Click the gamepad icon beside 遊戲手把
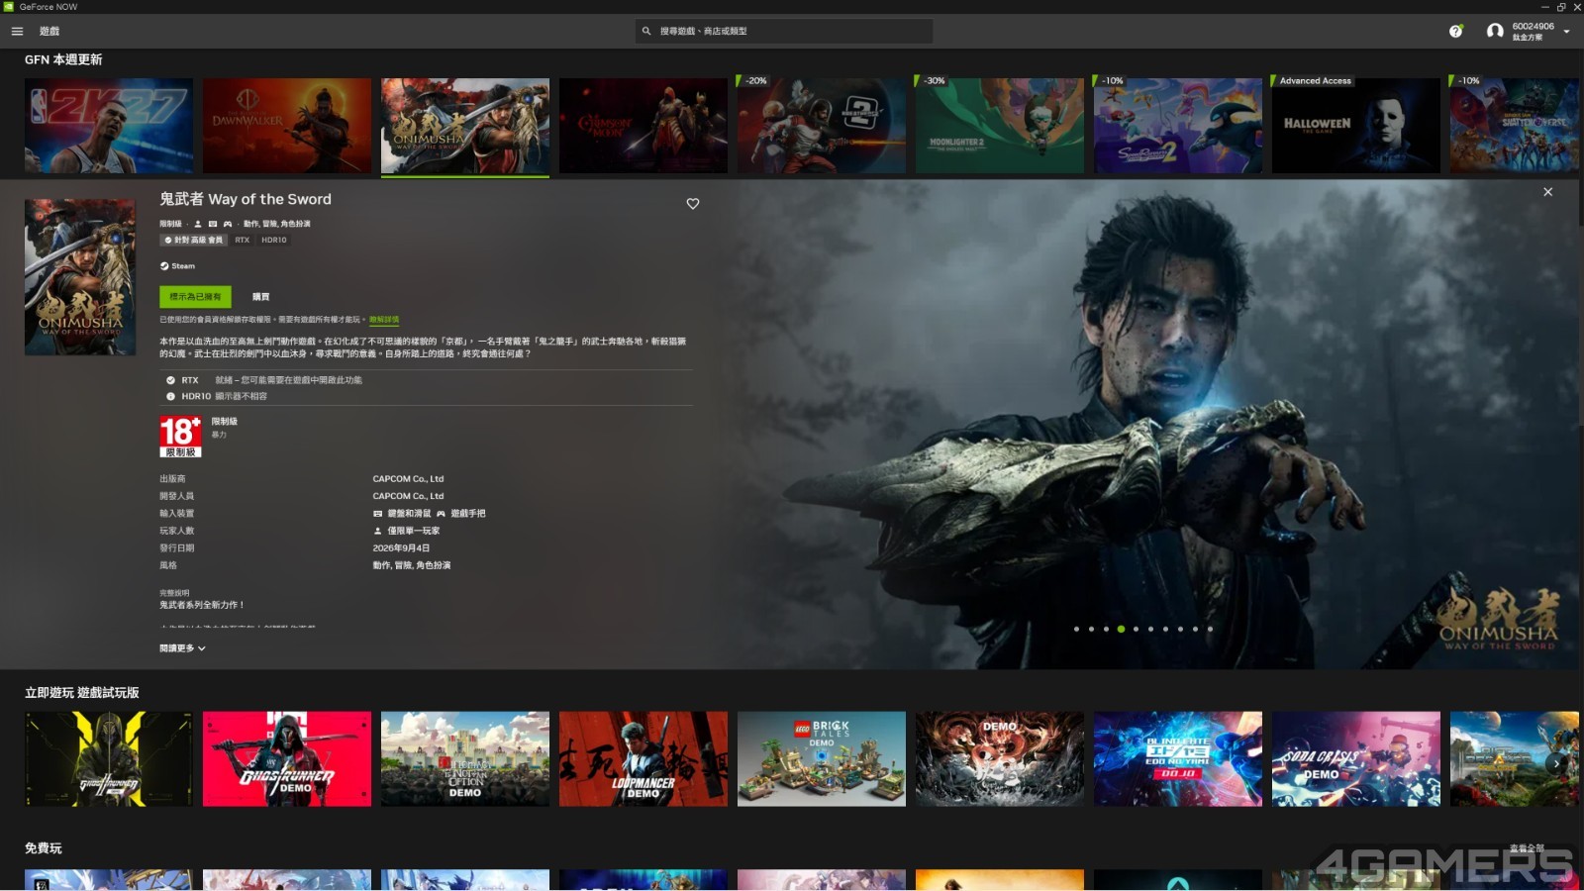 [x=441, y=514]
